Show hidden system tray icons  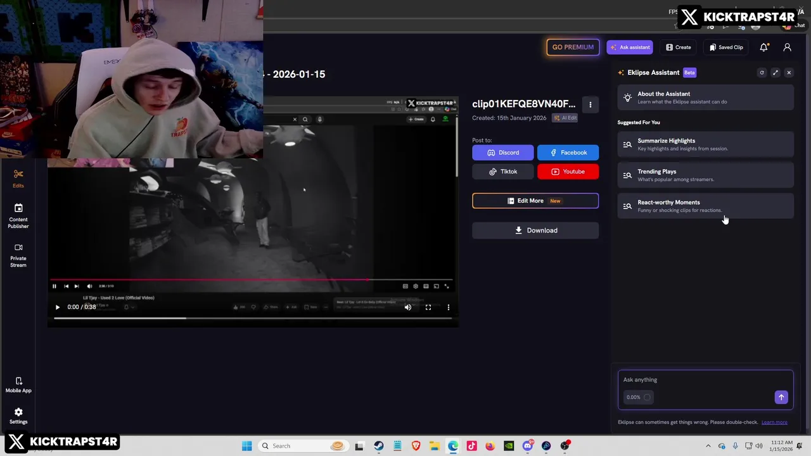click(708, 446)
